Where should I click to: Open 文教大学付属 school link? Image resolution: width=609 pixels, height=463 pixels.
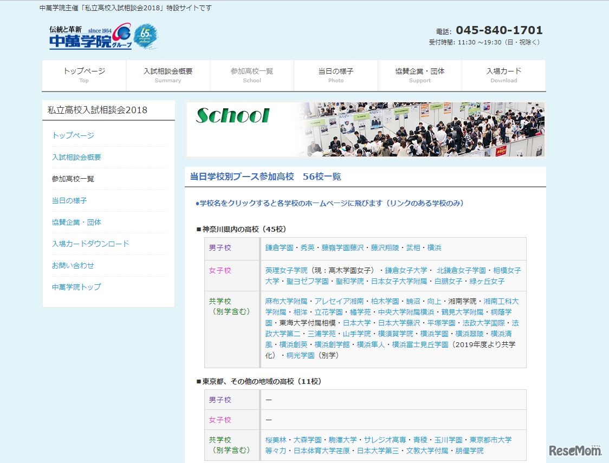427,451
